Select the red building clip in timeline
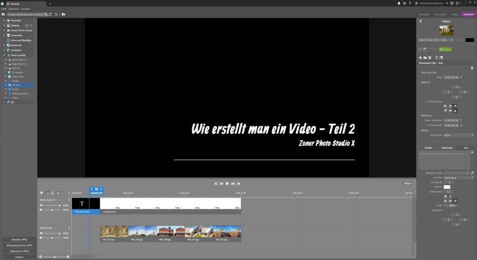 170,234
